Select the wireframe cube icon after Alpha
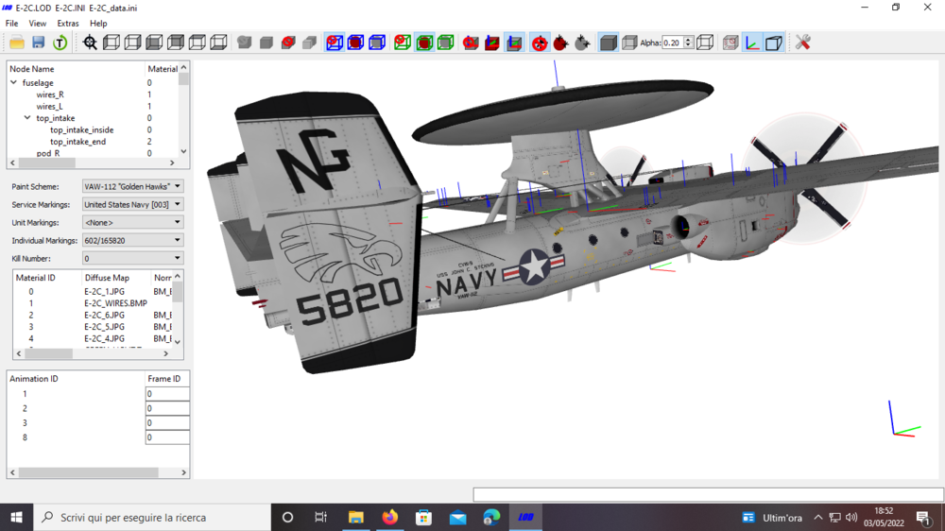 [705, 43]
